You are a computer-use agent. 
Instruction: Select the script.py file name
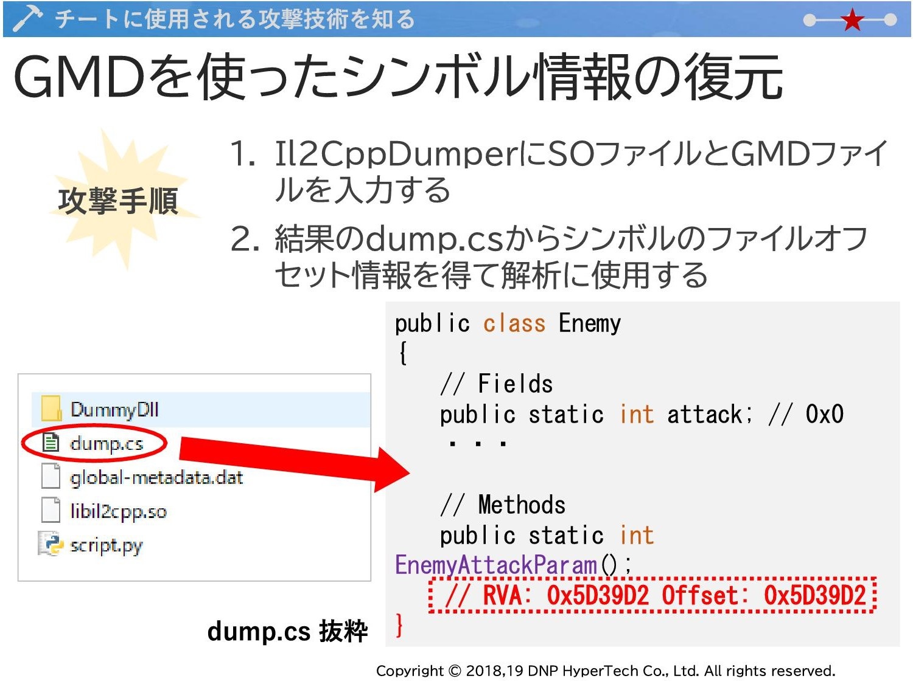(106, 545)
